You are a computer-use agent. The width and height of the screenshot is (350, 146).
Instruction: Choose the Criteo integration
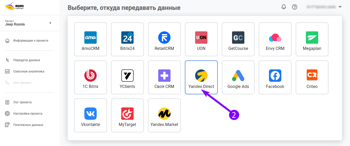(x=312, y=77)
